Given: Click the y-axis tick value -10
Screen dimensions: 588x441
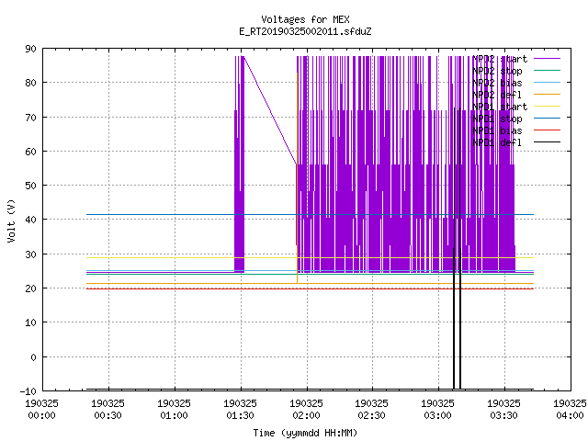Looking at the screenshot, I should (x=28, y=391).
